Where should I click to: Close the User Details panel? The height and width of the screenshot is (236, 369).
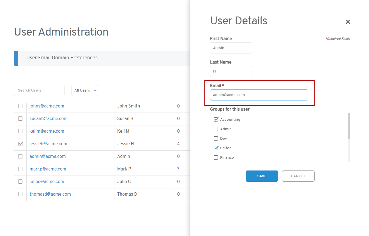(x=348, y=22)
